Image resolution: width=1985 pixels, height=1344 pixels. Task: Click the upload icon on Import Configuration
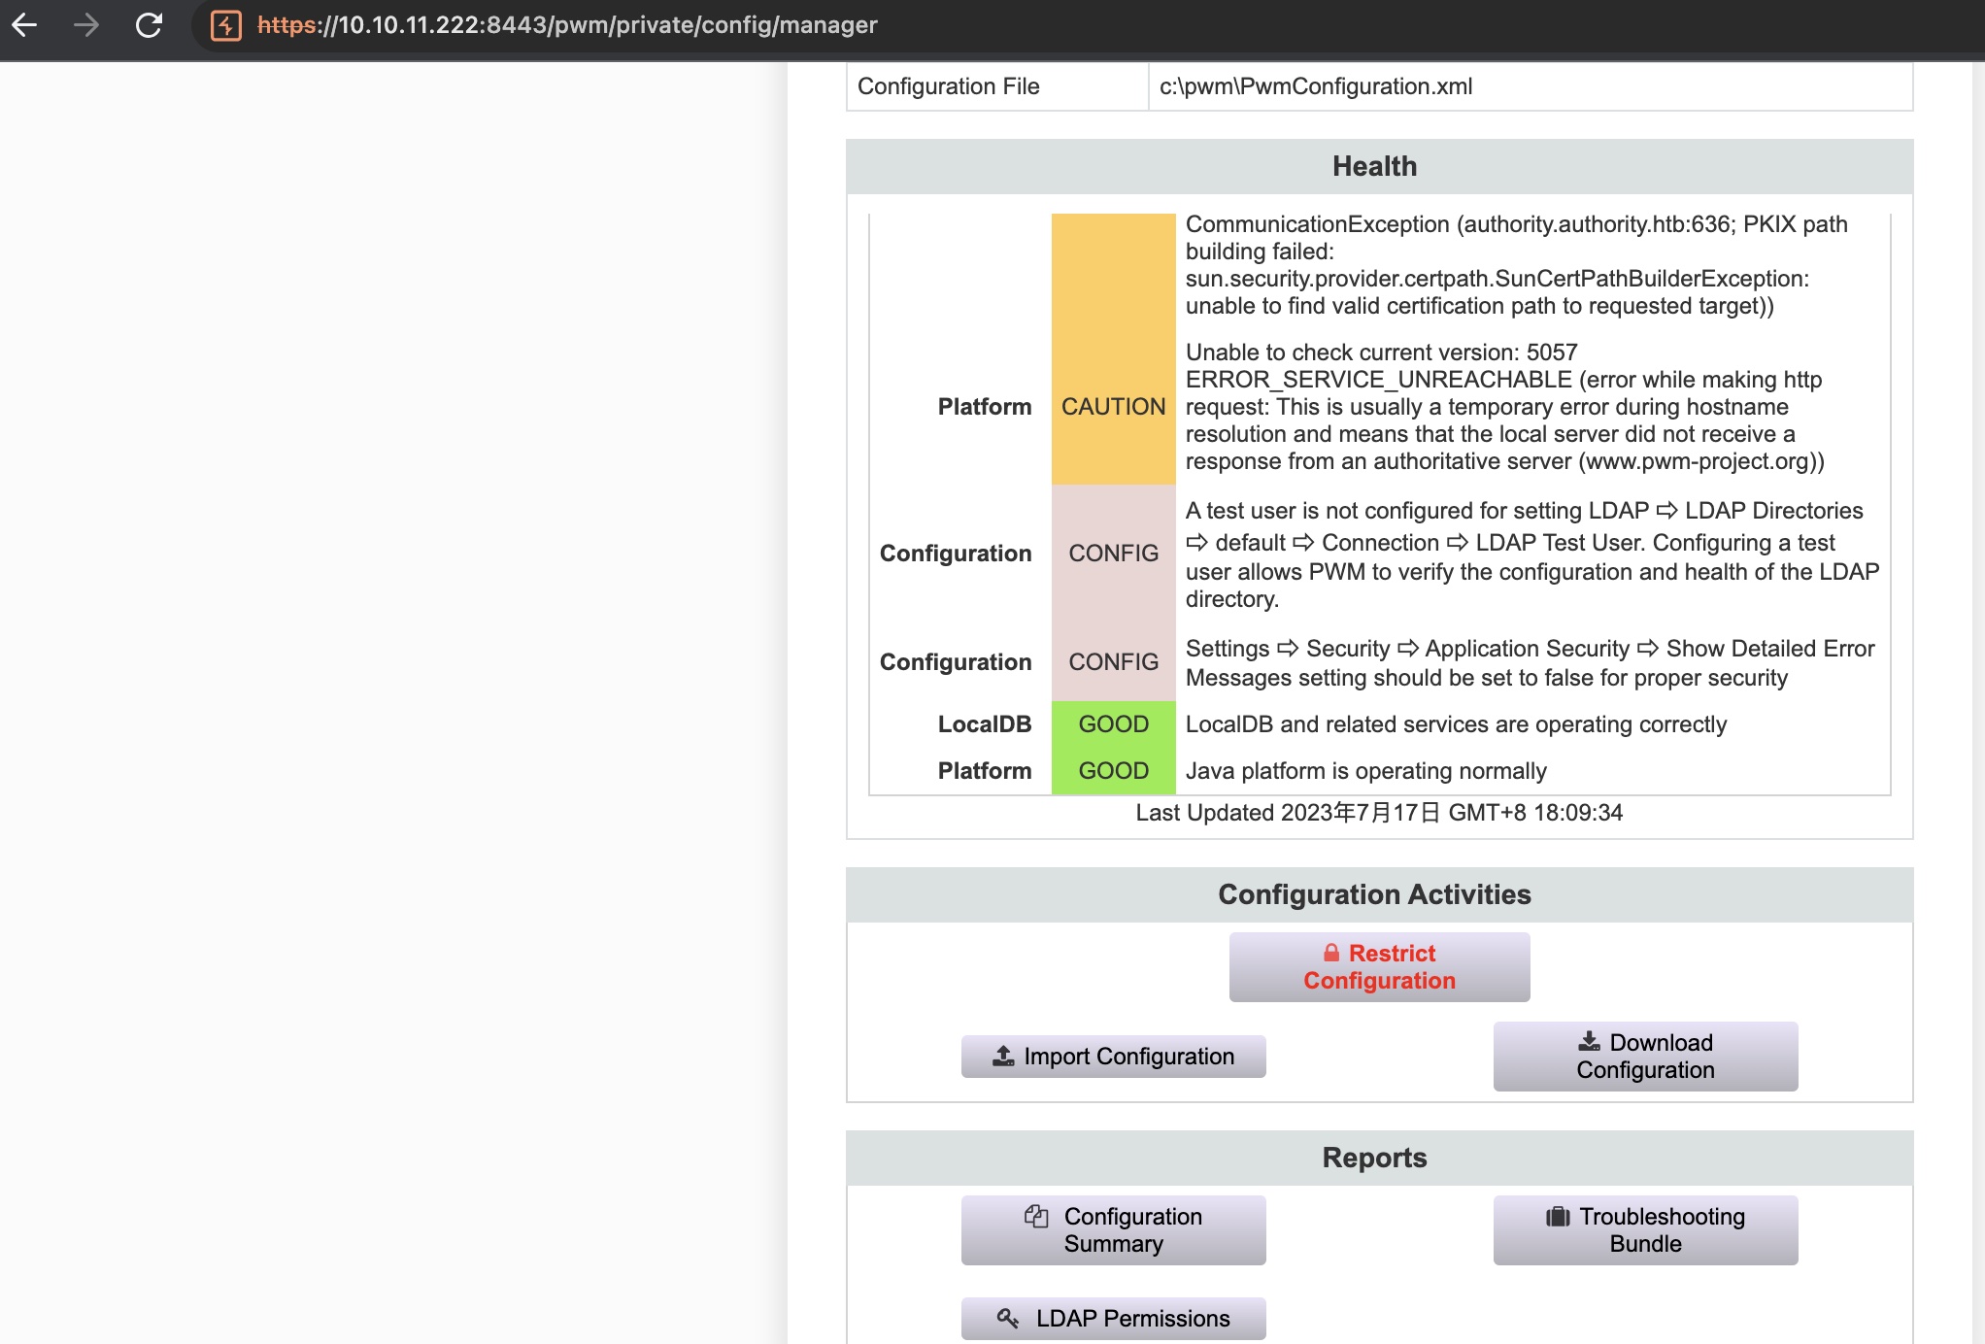[x=1003, y=1056]
